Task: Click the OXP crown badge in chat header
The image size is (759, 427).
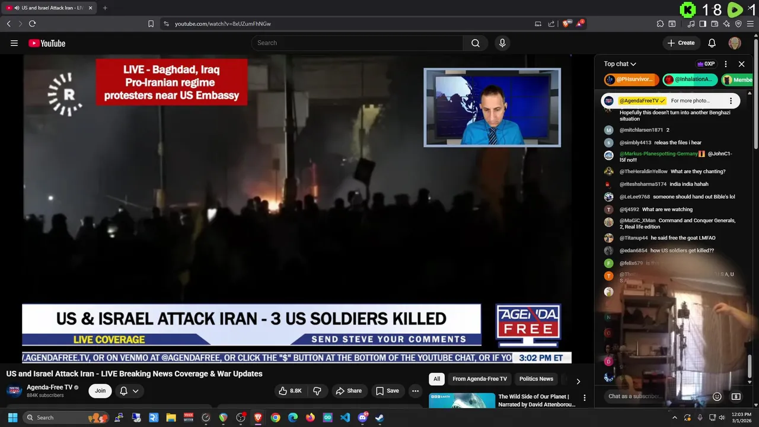Action: [706, 64]
